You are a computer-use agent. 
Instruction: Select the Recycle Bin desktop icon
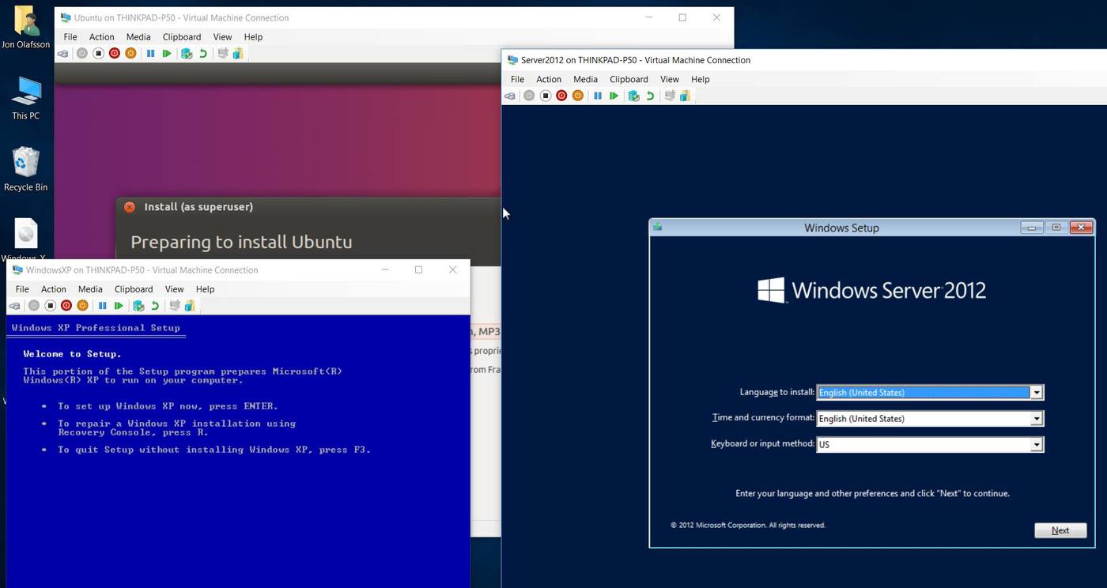25,168
